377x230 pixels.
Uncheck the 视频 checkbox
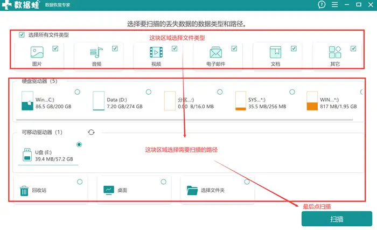pyautogui.click(x=174, y=48)
